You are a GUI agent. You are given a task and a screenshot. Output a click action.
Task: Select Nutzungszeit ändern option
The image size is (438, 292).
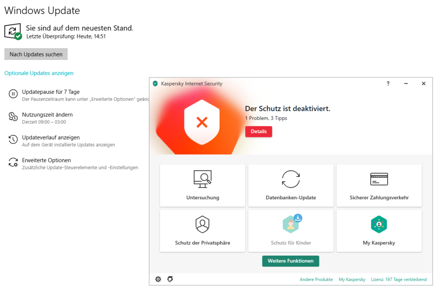(47, 115)
